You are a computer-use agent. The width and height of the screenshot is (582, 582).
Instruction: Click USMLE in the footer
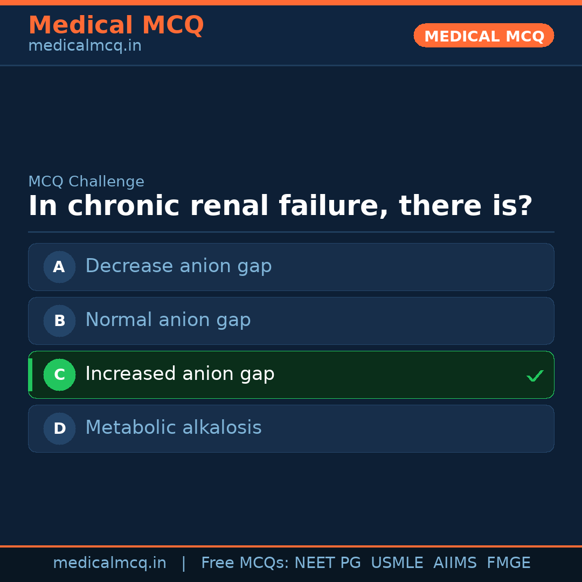coord(397,563)
